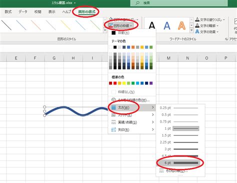Image resolution: width=237 pixels, height=183 pixels.
Task: Switch to the 校閲 ribbon tab
Action: click(x=38, y=11)
